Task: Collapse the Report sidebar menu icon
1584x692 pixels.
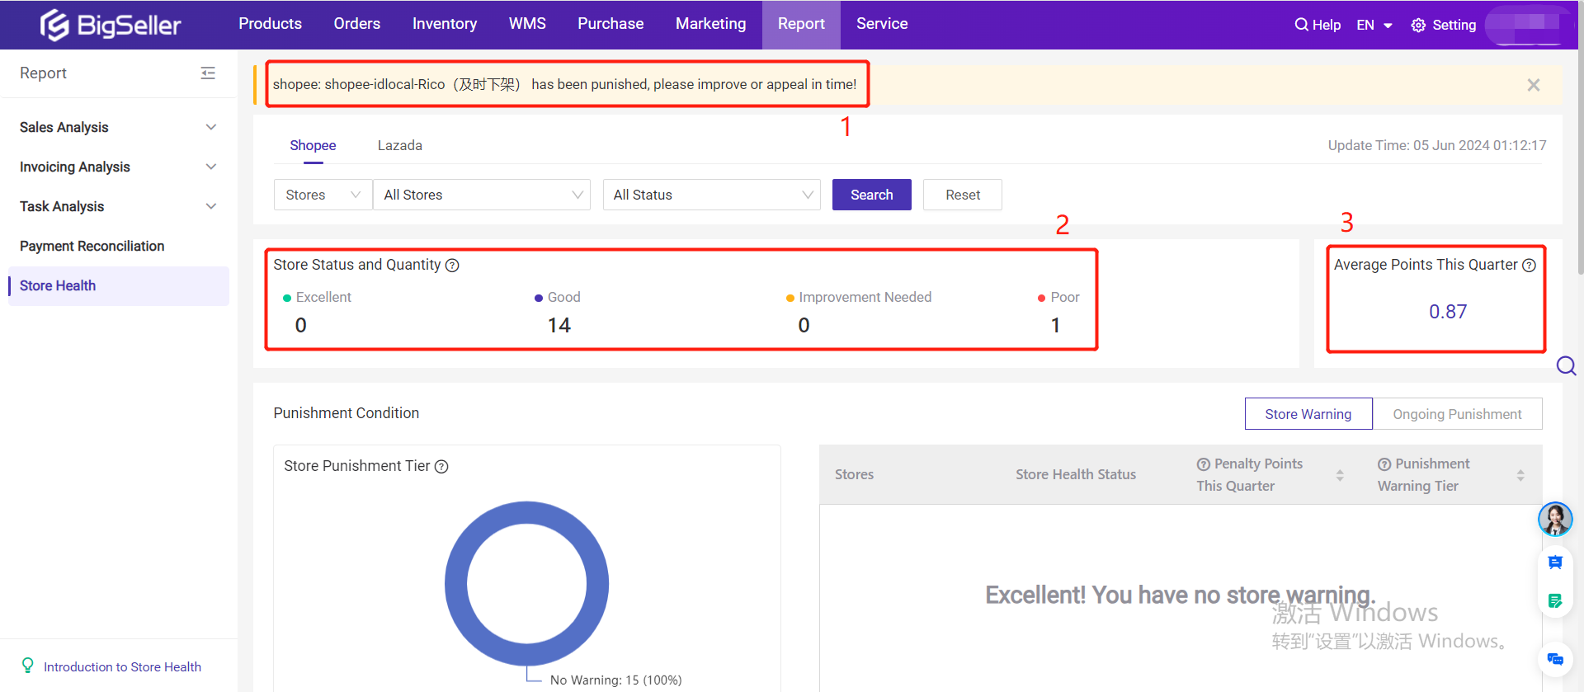Action: [x=208, y=73]
